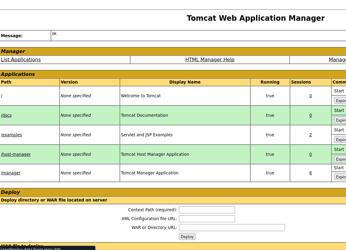This screenshot has width=346, height=250.
Task: Open the /manager application link
Action: coord(11,173)
